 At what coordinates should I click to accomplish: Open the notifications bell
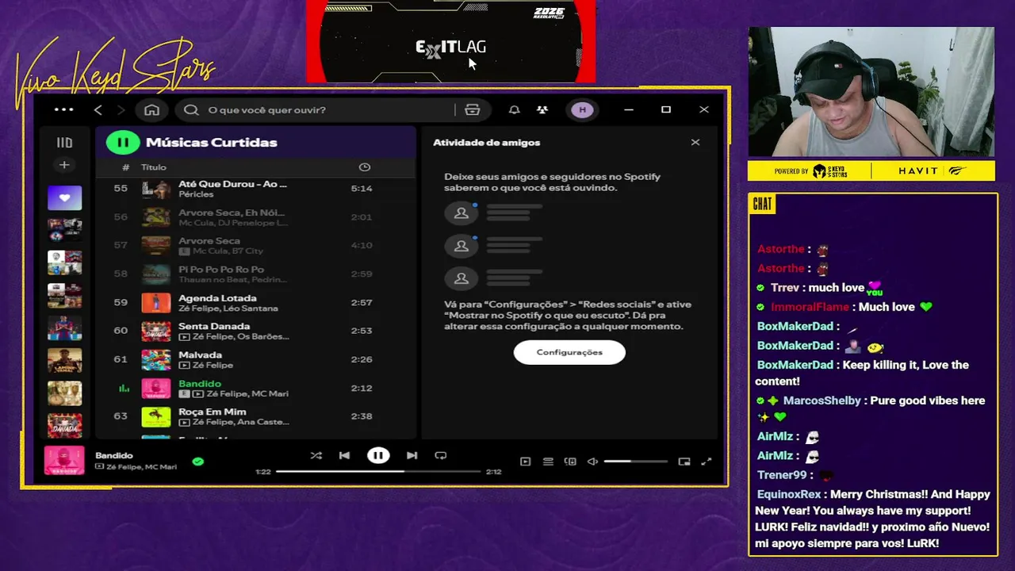(x=514, y=109)
